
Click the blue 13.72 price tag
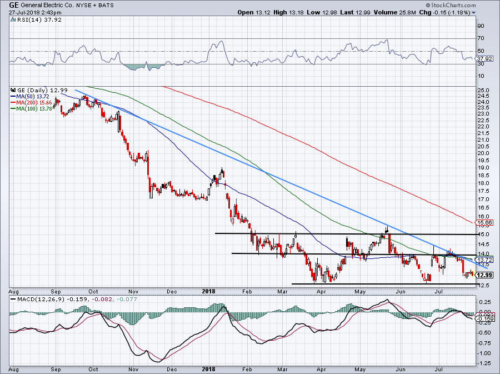point(484,260)
